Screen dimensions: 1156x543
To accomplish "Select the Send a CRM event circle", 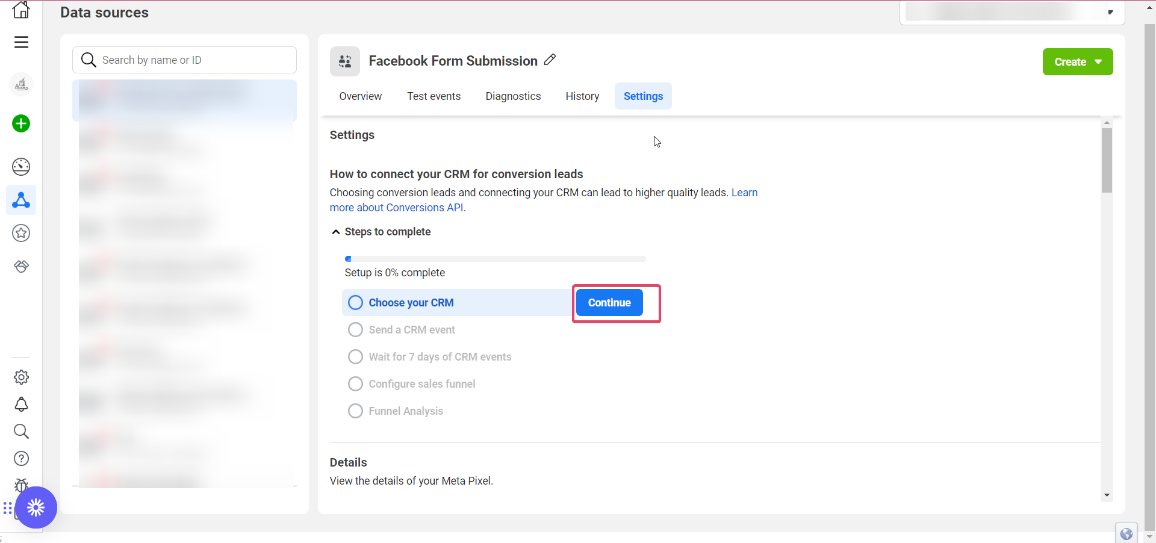I will pyautogui.click(x=356, y=329).
